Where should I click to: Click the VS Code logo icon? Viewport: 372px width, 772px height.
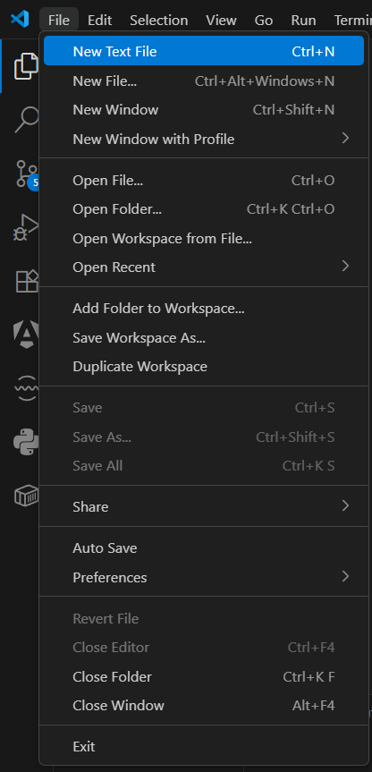[20, 19]
